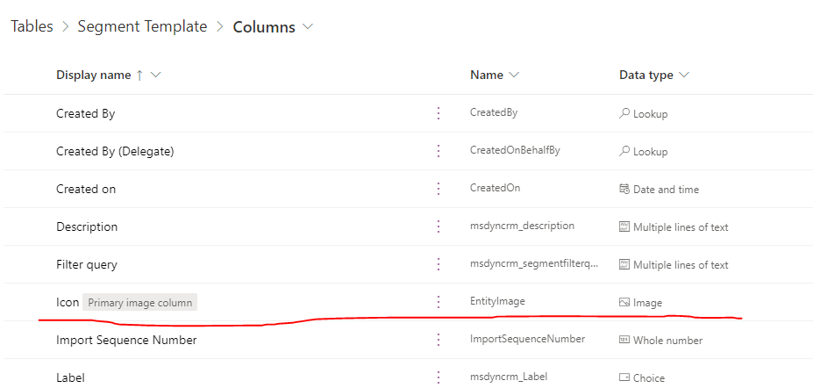Image resolution: width=813 pixels, height=388 pixels.
Task: Open more options for Label row
Action: click(x=439, y=377)
